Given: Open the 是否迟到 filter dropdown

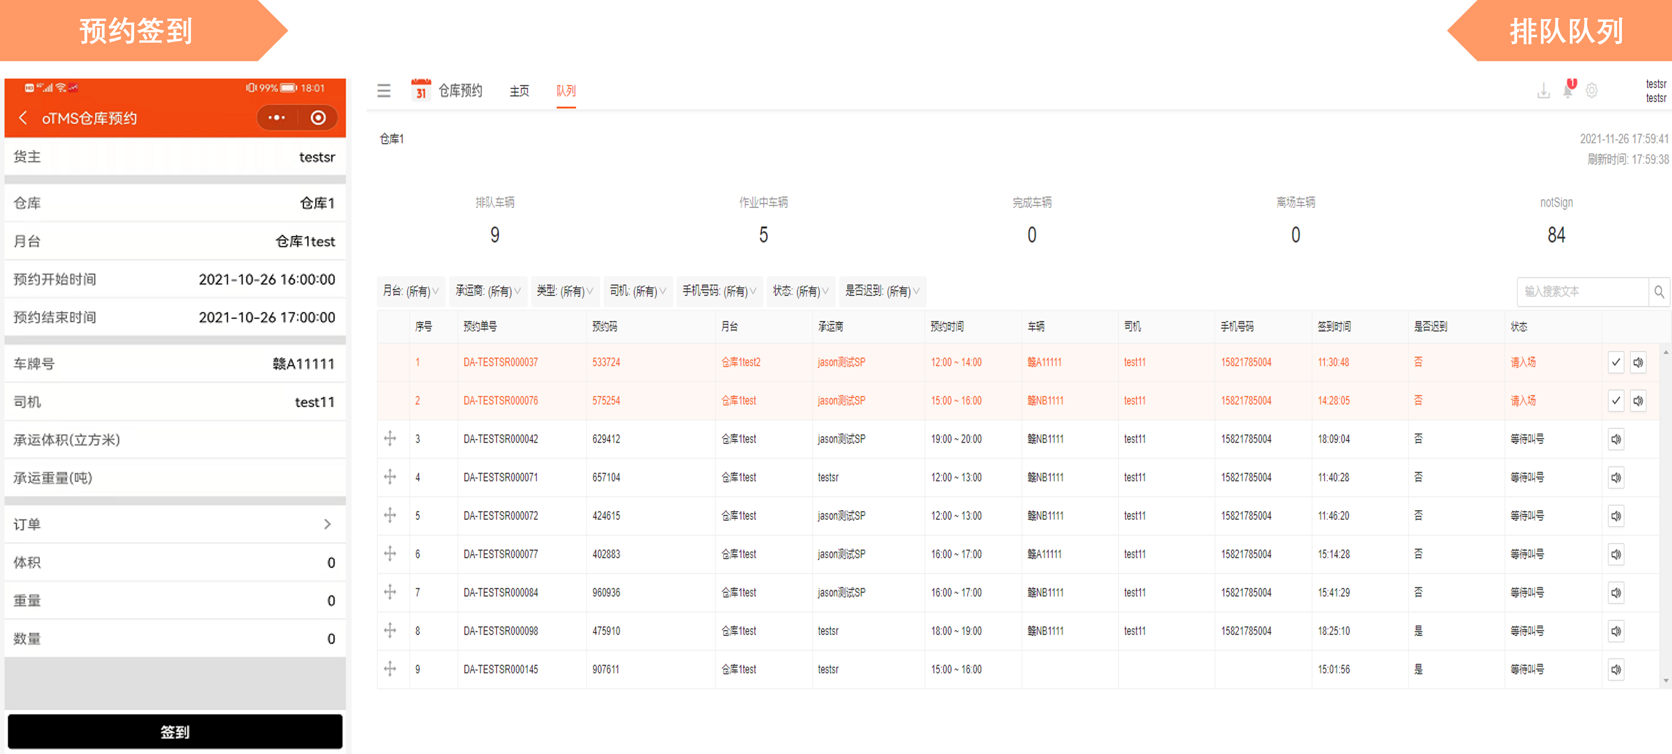Looking at the screenshot, I should click(x=882, y=292).
